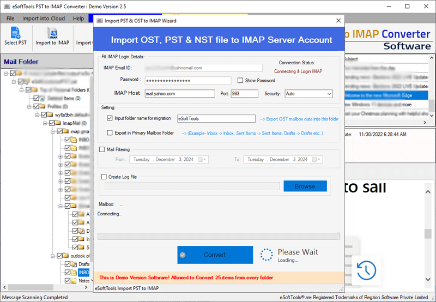Click the Import to IMAP toolbar icon
The width and height of the screenshot is (436, 302).
click(x=52, y=33)
